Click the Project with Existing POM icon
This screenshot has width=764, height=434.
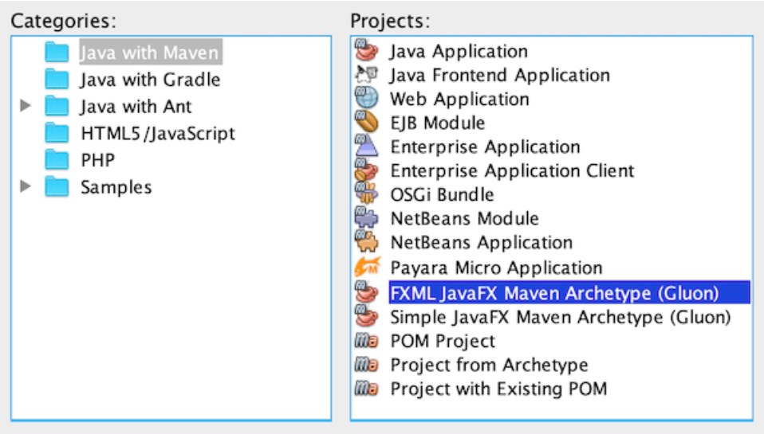366,389
